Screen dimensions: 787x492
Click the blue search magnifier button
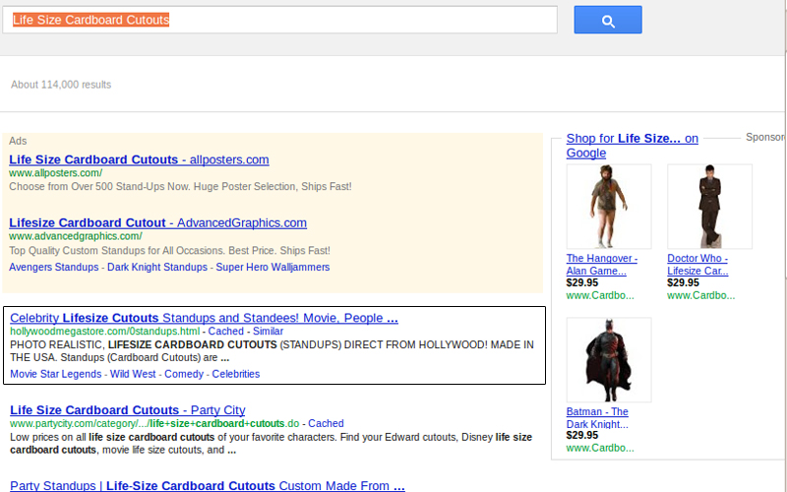click(608, 20)
